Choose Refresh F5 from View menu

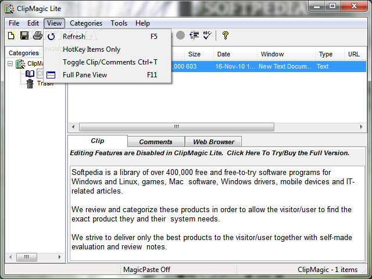pos(107,37)
